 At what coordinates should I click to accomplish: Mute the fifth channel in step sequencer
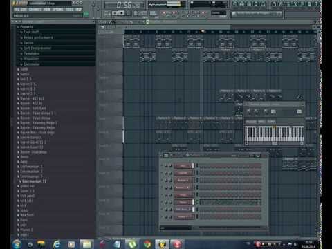click(162, 195)
